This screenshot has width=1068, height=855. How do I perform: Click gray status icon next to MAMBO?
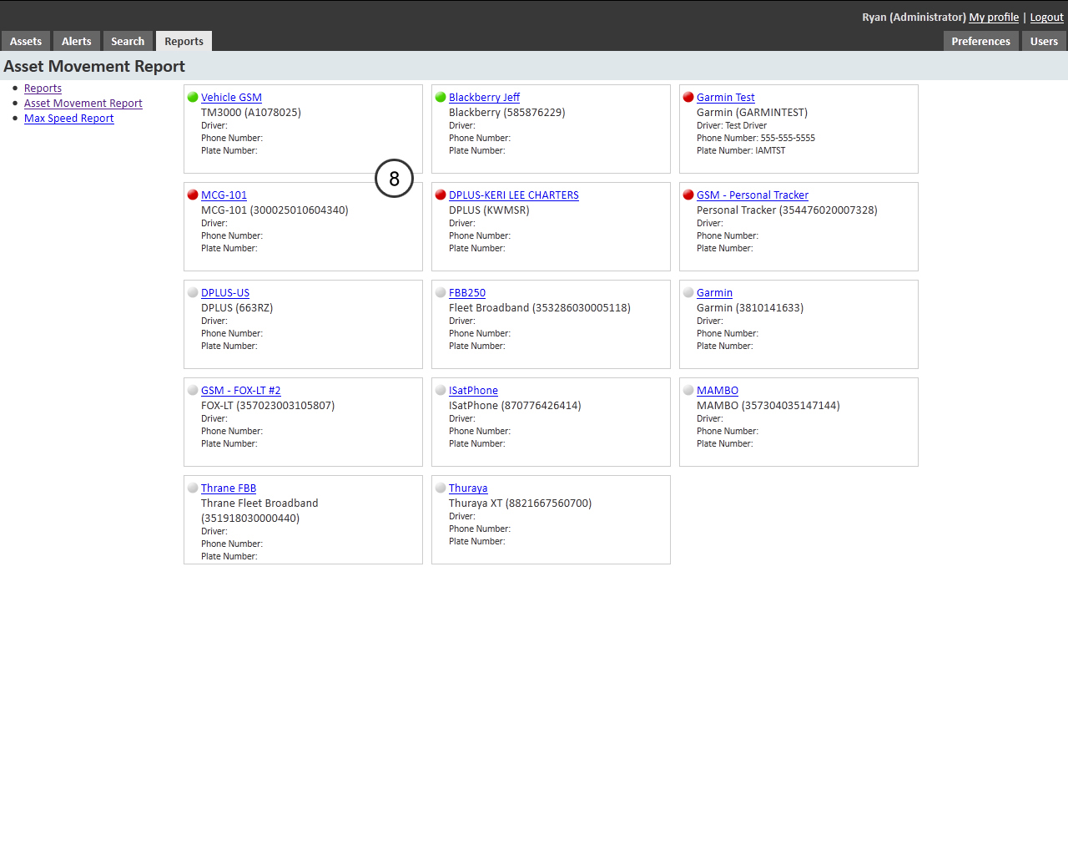pyautogui.click(x=688, y=391)
